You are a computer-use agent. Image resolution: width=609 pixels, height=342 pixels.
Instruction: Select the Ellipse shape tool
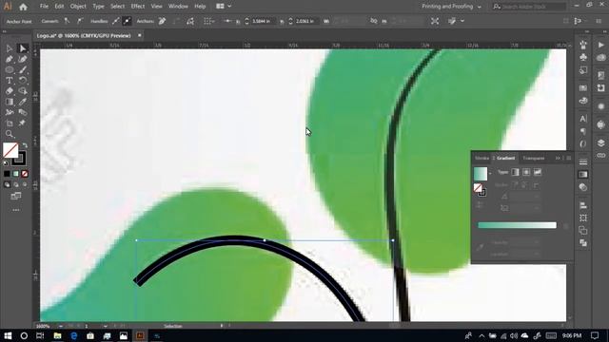[10, 69]
